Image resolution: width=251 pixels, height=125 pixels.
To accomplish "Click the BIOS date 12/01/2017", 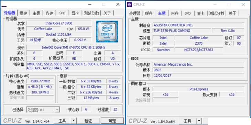I will click(x=198, y=76).
